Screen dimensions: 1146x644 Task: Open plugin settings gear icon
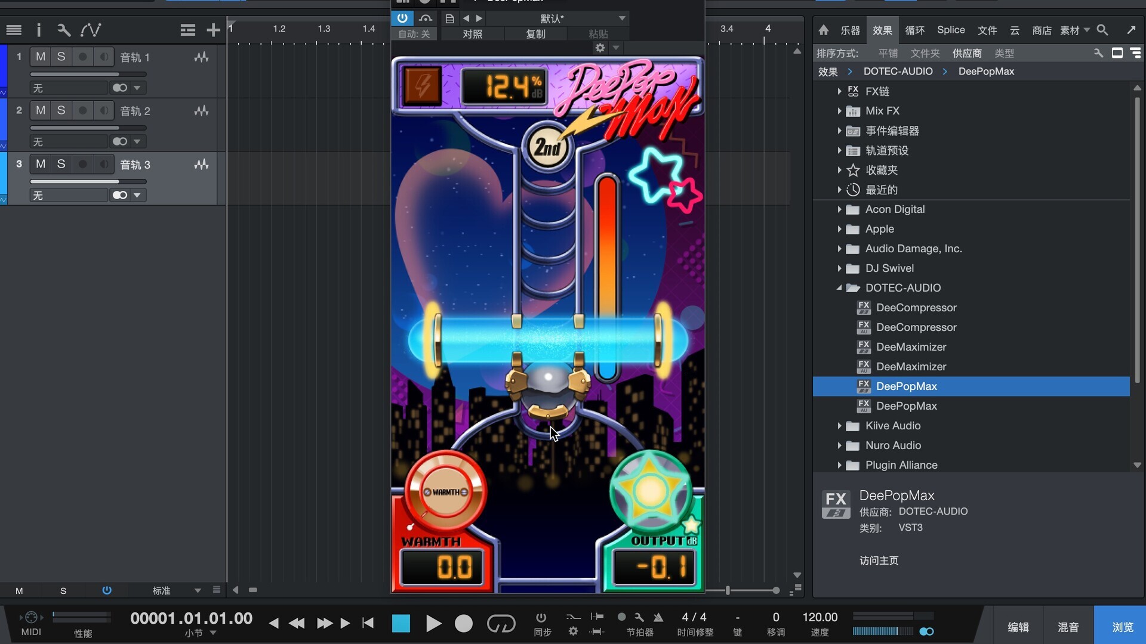(600, 48)
